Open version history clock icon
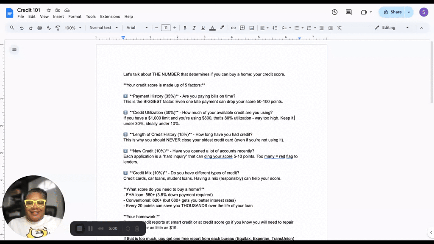The height and width of the screenshot is (244, 434). coord(335,12)
